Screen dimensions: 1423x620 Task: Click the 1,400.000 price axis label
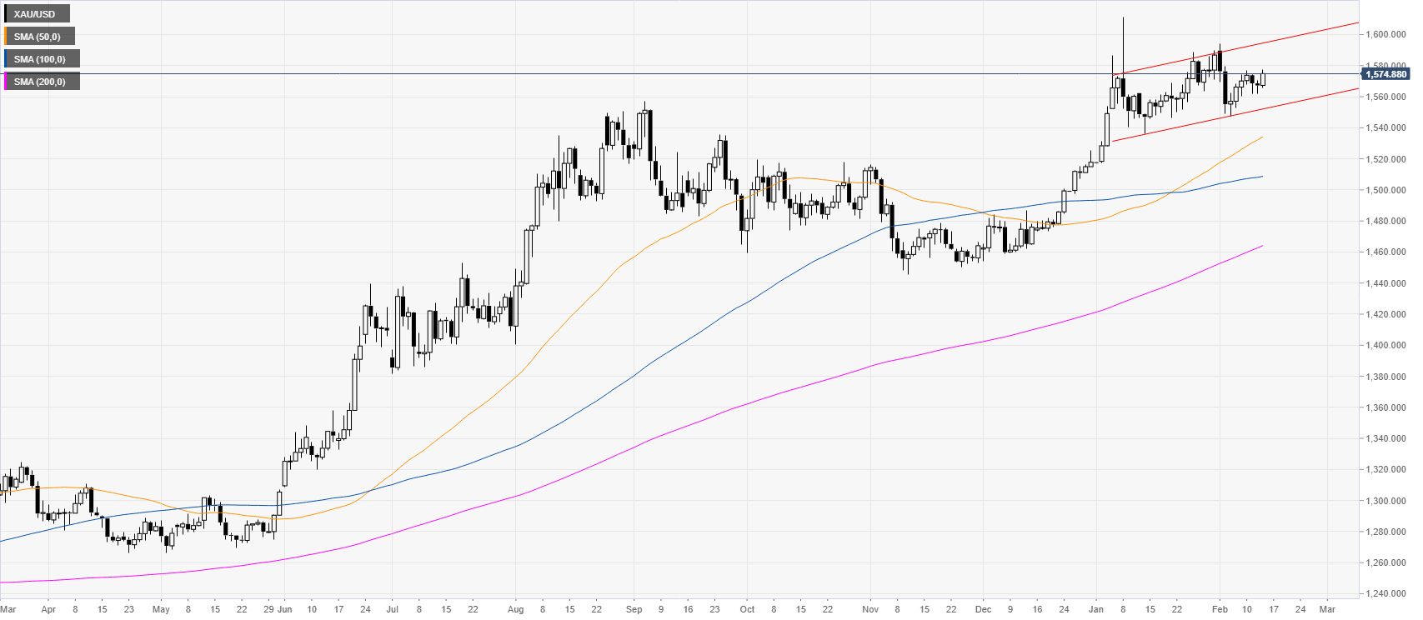tap(1385, 345)
